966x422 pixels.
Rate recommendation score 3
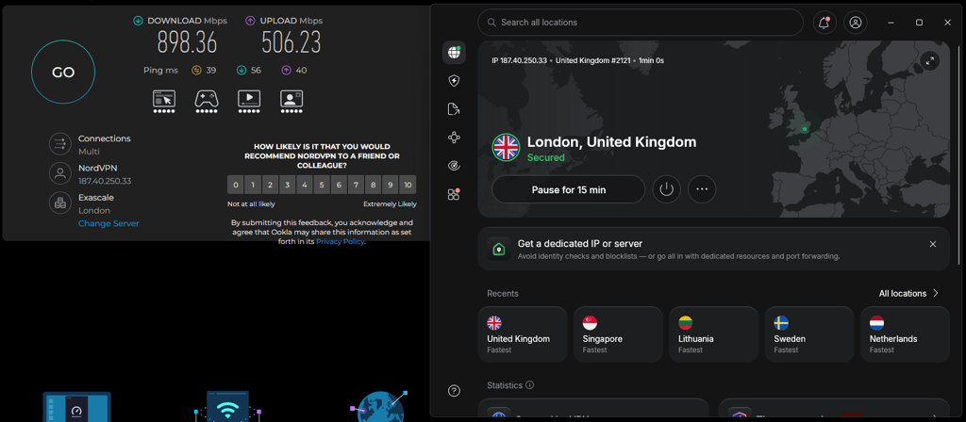click(x=288, y=185)
